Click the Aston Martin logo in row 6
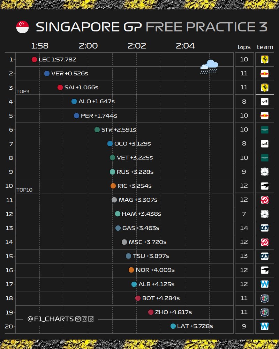The image size is (279, 349). coord(265,129)
